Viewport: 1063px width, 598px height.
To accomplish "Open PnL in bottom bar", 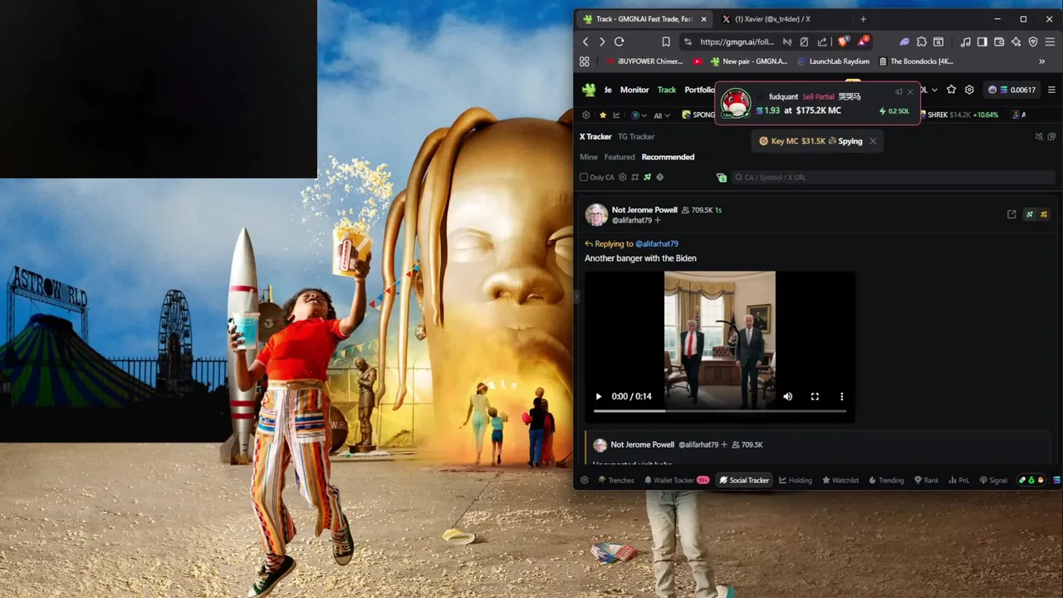I will click(x=958, y=480).
